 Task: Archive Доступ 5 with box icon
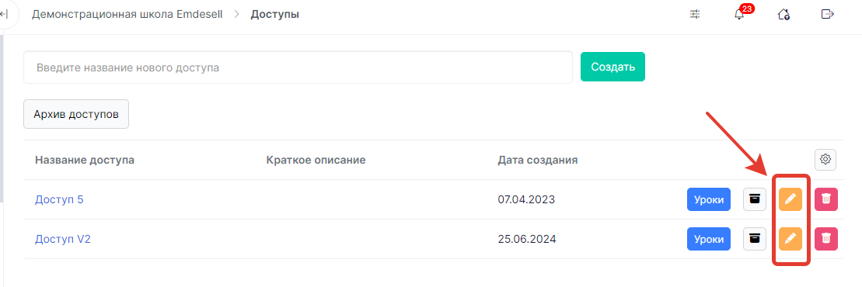(x=755, y=199)
